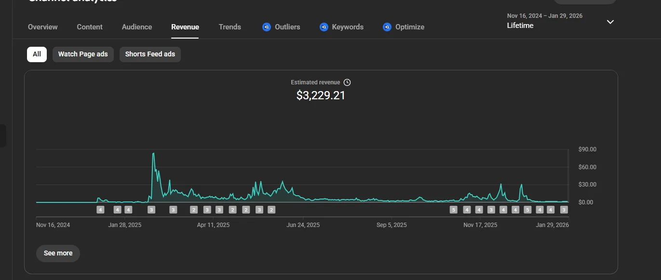The image size is (661, 280).
Task: Switch to the Overview tab
Action: point(42,27)
